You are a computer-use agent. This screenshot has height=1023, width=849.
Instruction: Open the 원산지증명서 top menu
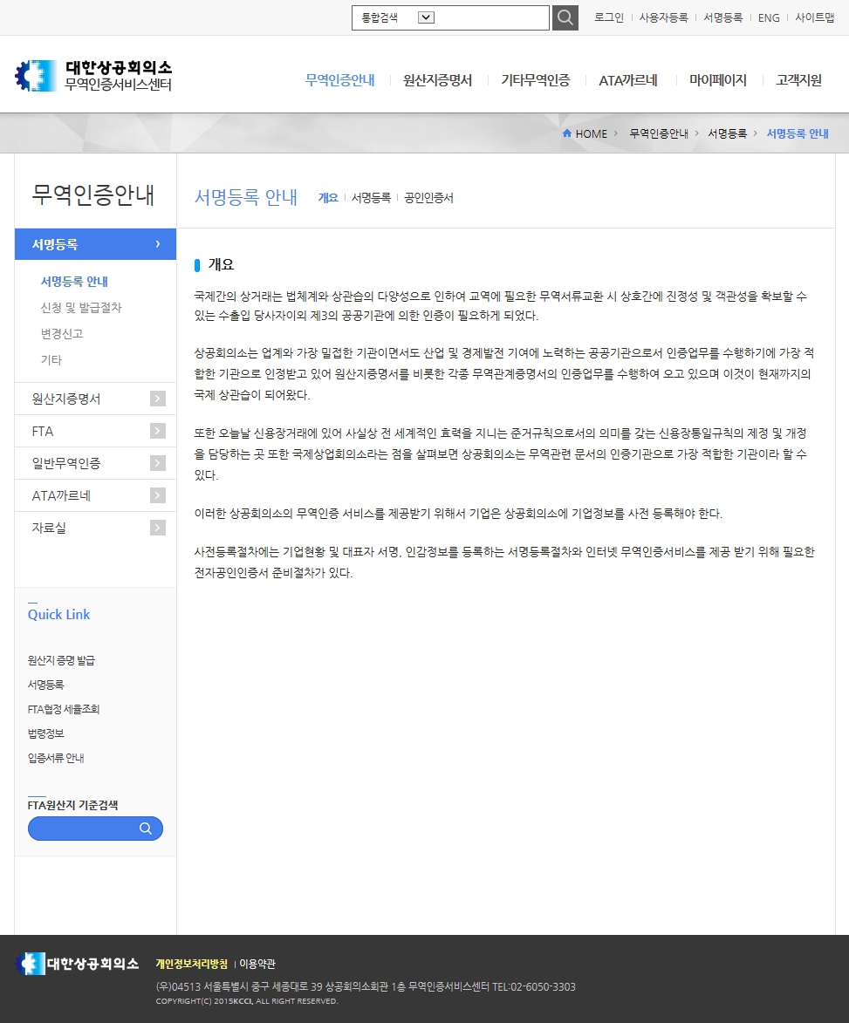coord(437,80)
